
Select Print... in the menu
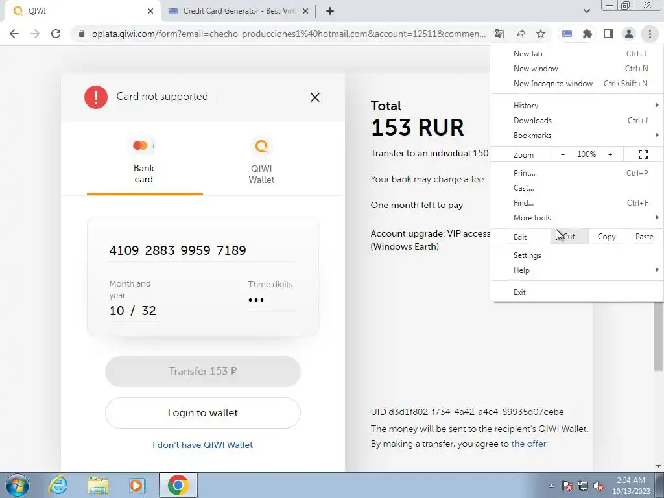tap(576, 172)
